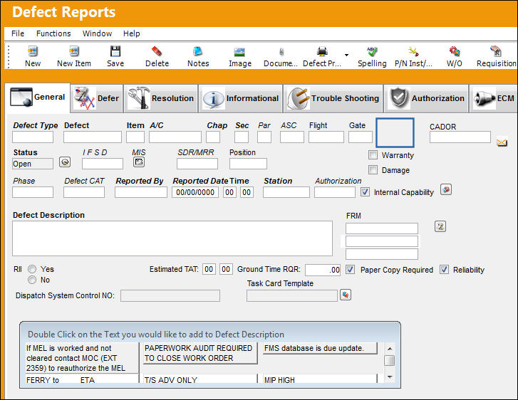
Task: Uncheck the Internal Capability checkbox
Action: pos(365,192)
